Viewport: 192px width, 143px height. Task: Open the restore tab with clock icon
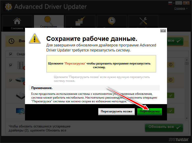[x=112, y=22]
